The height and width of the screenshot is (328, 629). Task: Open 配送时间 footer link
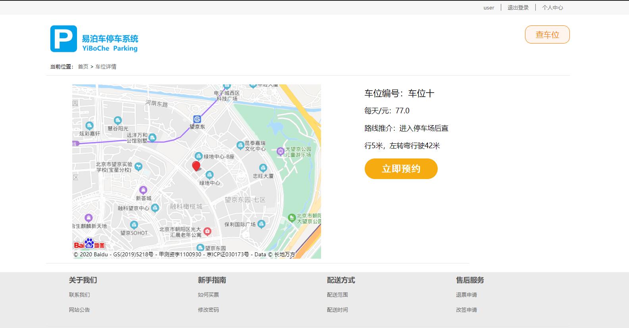coord(337,310)
